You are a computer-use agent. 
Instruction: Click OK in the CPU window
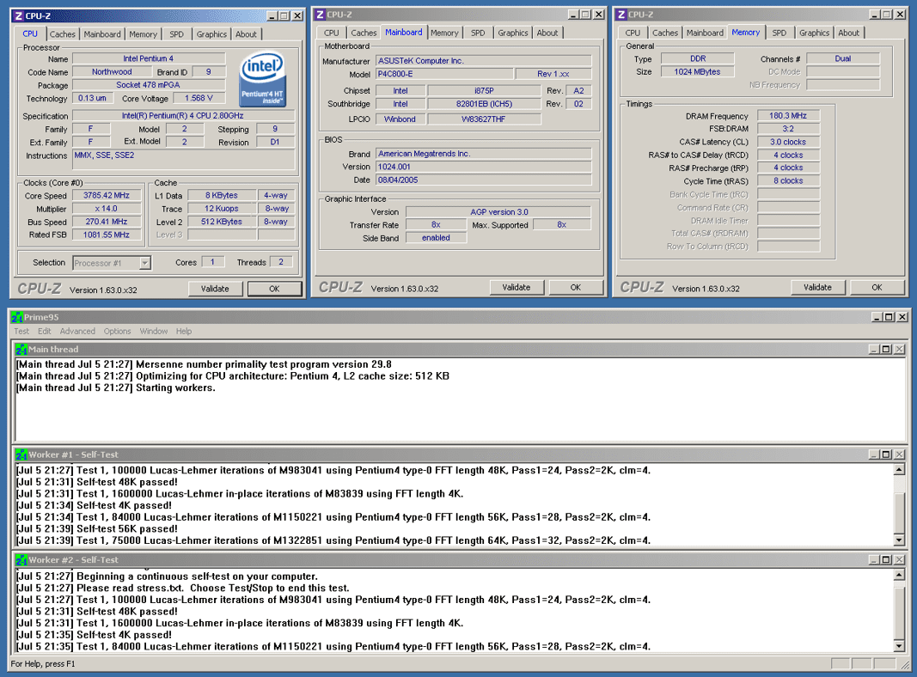coord(274,289)
